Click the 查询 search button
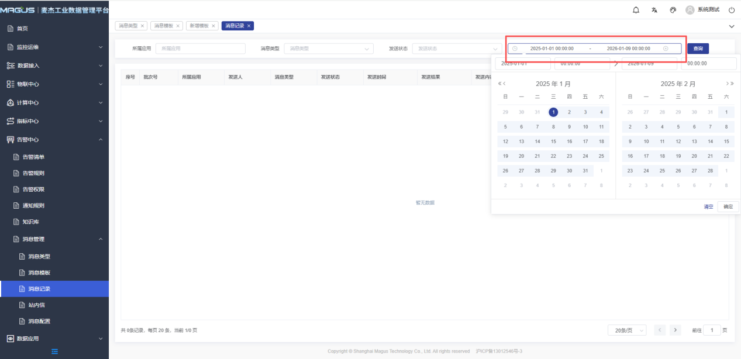This screenshot has height=359, width=741. click(698, 49)
